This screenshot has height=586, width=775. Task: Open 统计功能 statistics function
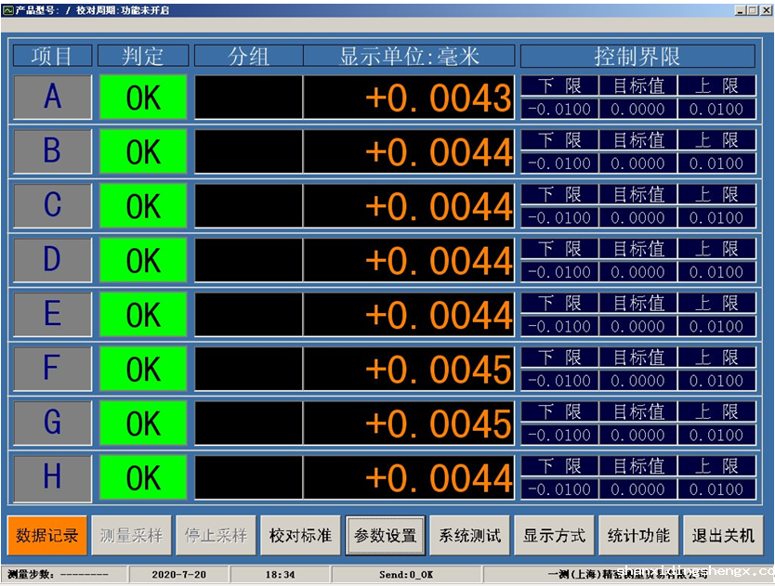(637, 536)
